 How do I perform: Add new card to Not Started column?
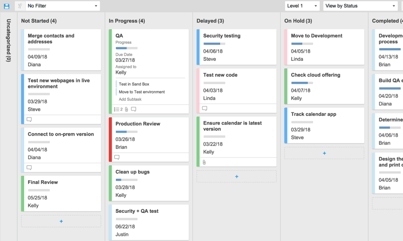point(61,221)
